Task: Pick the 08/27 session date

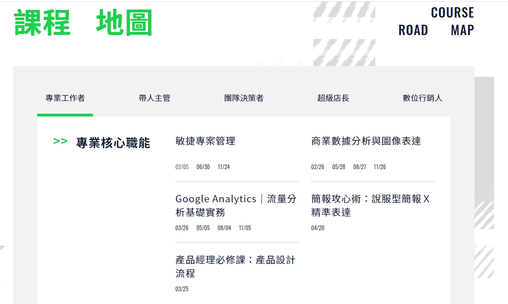Action: pos(359,167)
